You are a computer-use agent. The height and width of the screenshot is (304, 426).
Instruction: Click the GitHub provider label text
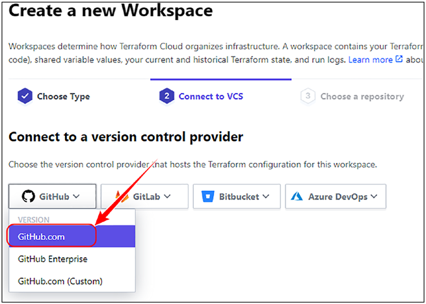click(x=55, y=197)
